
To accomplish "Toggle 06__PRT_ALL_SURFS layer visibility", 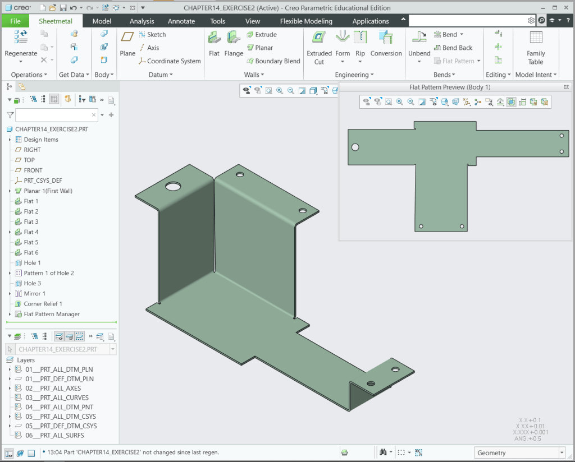I will (x=18, y=435).
